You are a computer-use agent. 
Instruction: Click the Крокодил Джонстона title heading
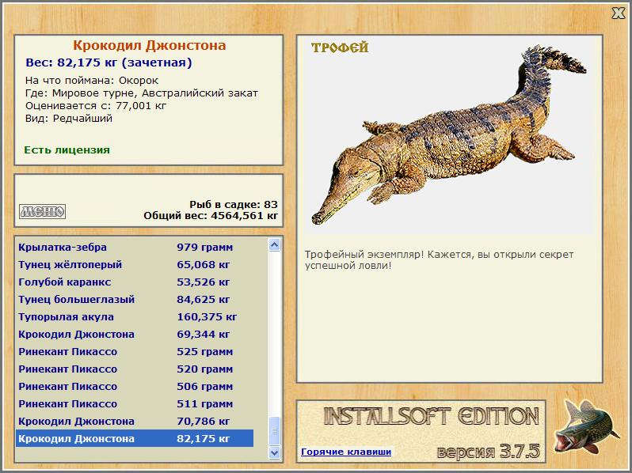149,45
